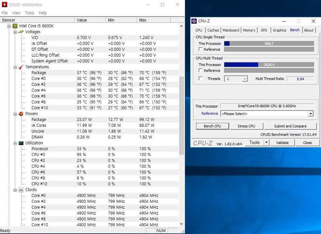Click the HWMonitor lightning app icon
This screenshot has width=321, height=234.
(4, 4)
